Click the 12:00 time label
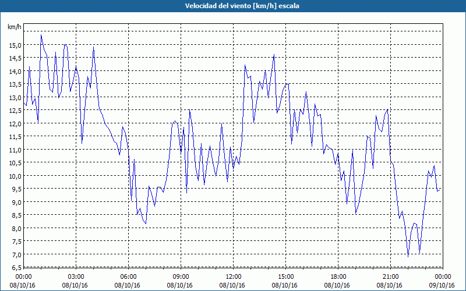Viewport: 466px width, 291px height. (x=234, y=277)
